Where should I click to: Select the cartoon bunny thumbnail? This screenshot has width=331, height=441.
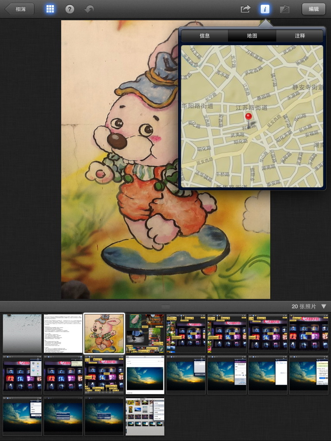104,333
